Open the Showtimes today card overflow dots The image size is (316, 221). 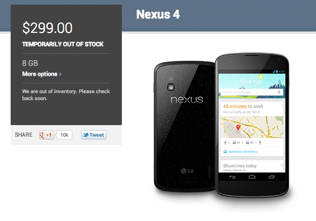tap(282, 165)
